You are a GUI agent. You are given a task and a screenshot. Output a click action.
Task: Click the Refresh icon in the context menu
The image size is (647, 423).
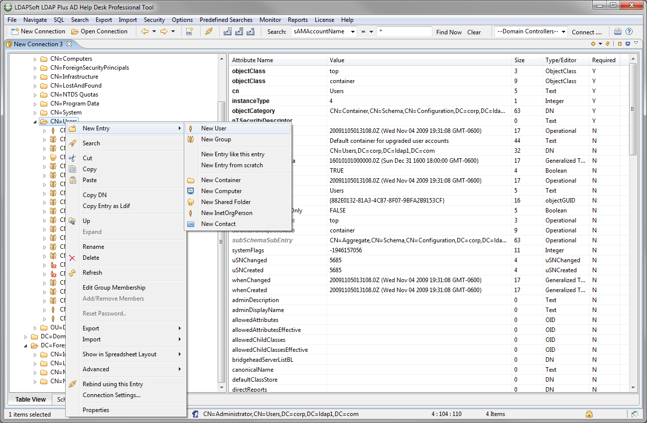coord(72,272)
